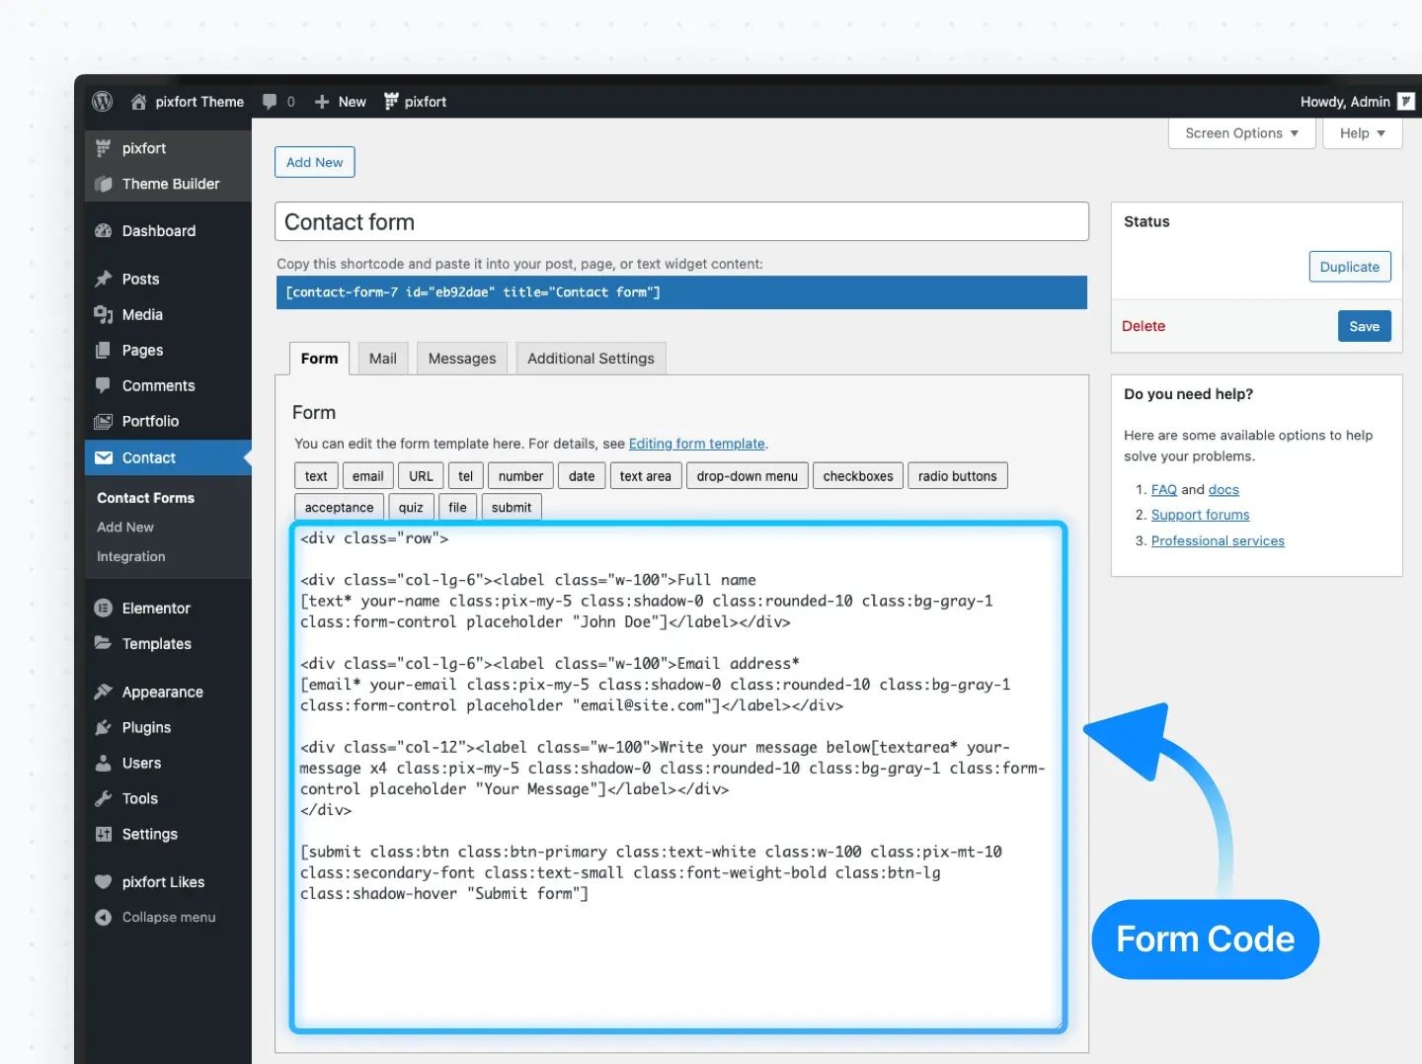
Task: Open the Additional Settings tab
Action: click(591, 359)
